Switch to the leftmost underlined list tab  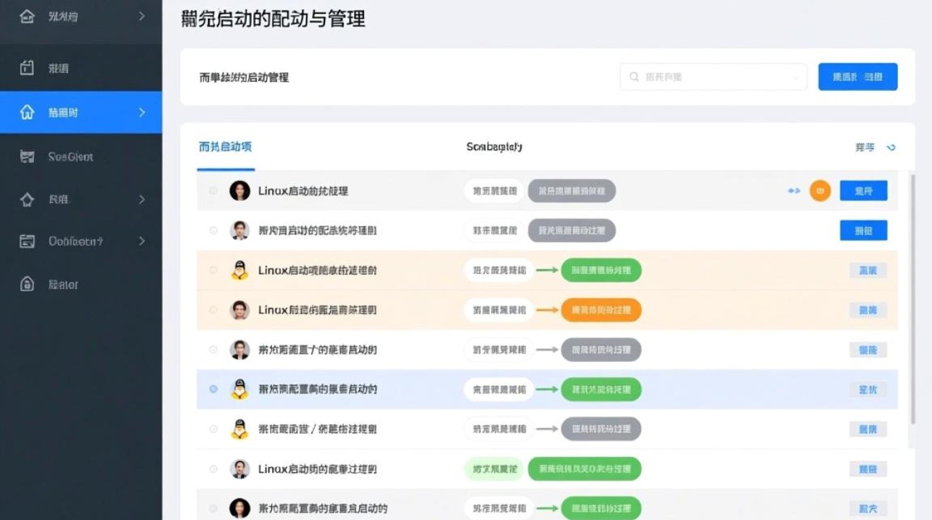[225, 147]
